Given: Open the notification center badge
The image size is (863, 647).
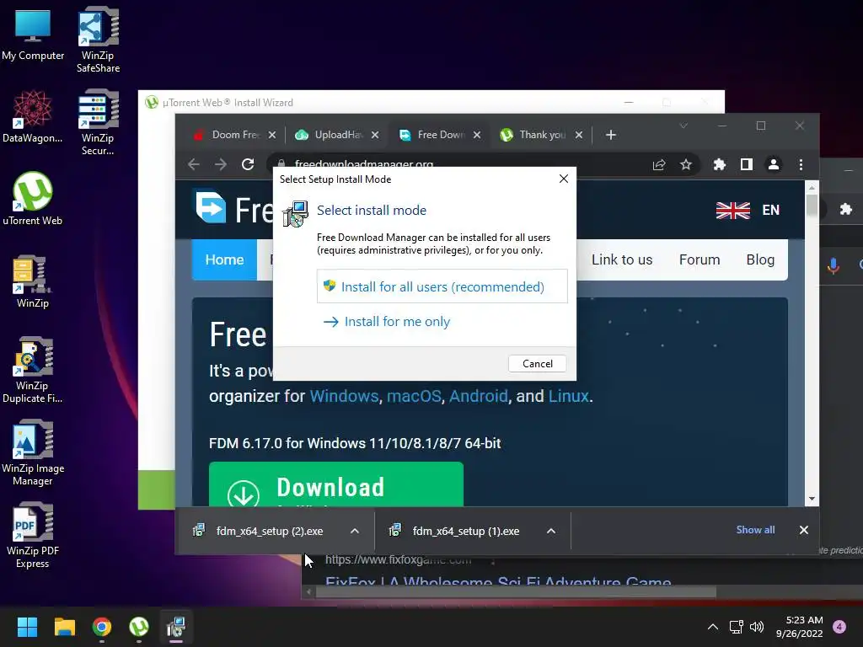Looking at the screenshot, I should [x=839, y=627].
